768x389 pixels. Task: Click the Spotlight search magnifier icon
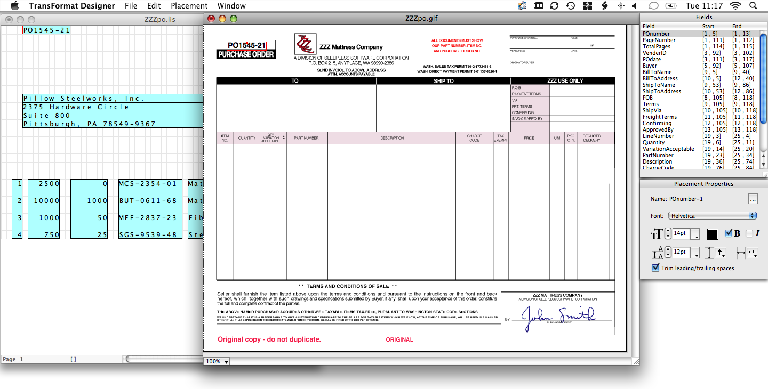click(753, 6)
